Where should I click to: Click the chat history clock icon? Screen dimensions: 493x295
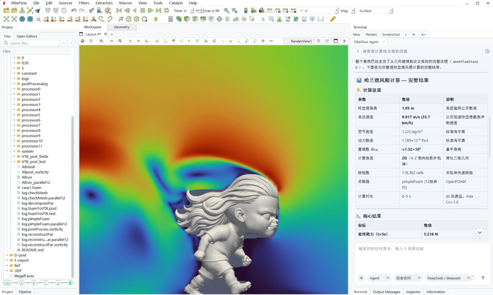[487, 51]
